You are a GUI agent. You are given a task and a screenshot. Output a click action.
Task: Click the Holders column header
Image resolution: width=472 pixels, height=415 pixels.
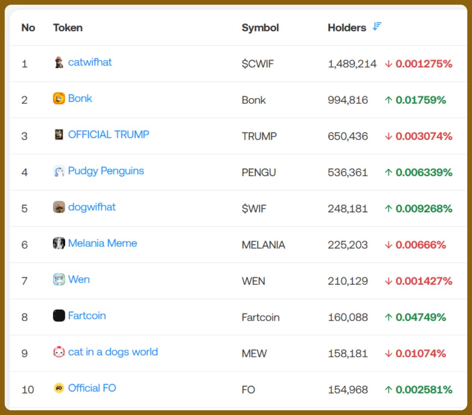[347, 28]
